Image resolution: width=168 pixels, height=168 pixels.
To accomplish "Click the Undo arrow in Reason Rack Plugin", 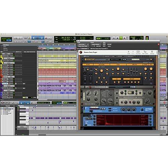I will click(129, 52).
